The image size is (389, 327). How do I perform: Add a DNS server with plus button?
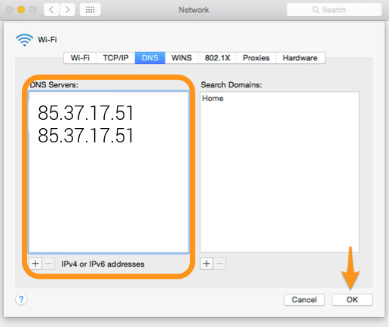coord(35,264)
